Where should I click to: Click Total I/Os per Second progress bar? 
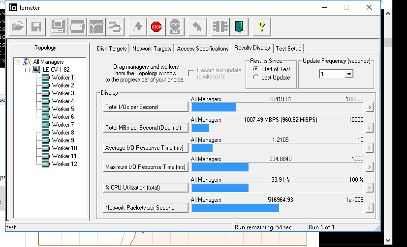click(277, 107)
